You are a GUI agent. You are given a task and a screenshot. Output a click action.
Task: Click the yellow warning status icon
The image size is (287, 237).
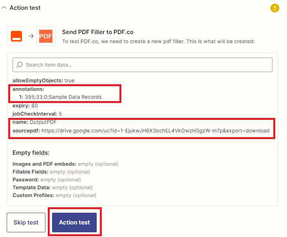click(x=275, y=8)
